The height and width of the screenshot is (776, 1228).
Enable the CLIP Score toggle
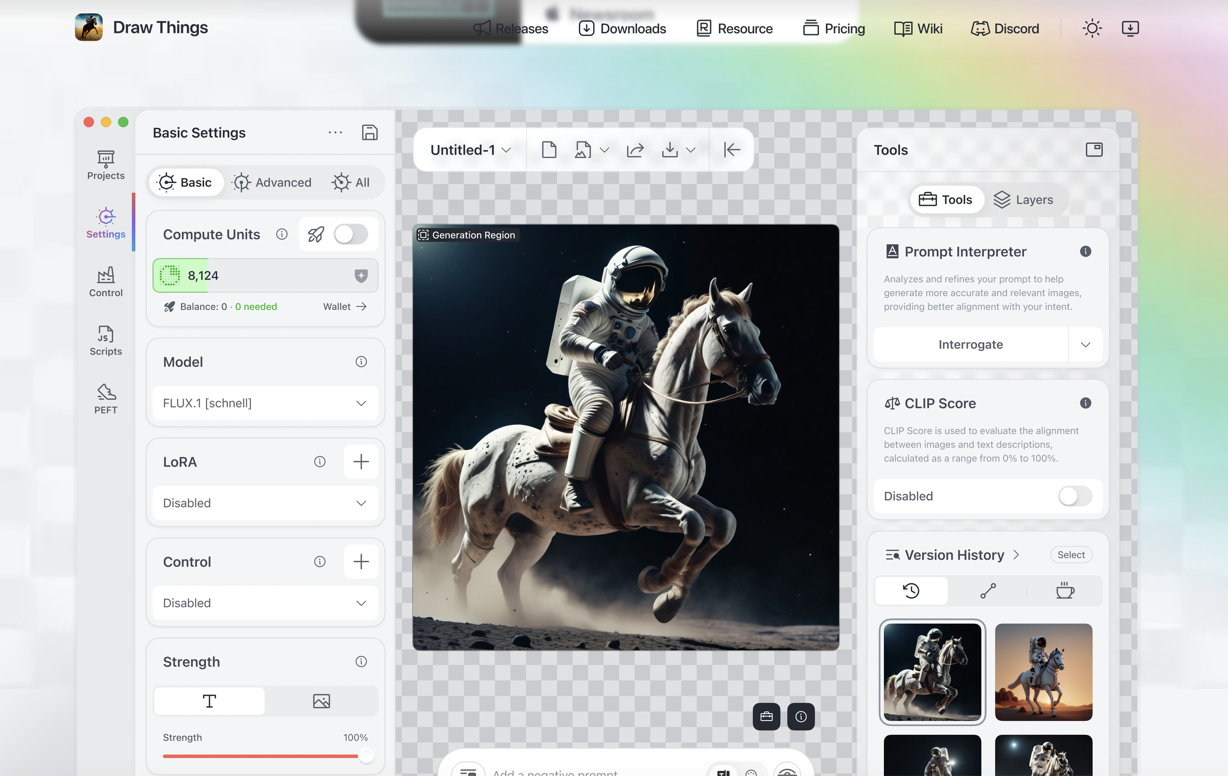point(1075,496)
